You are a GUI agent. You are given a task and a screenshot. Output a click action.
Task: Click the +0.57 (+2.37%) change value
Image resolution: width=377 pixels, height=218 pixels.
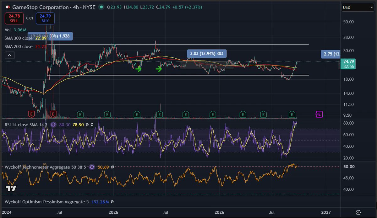point(188,7)
